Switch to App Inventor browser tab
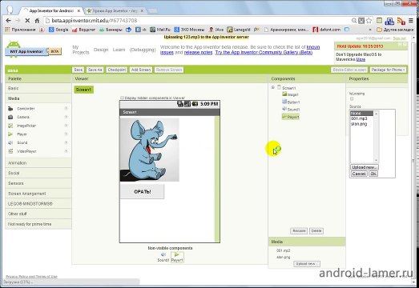This screenshot has width=419, height=288. 50,11
